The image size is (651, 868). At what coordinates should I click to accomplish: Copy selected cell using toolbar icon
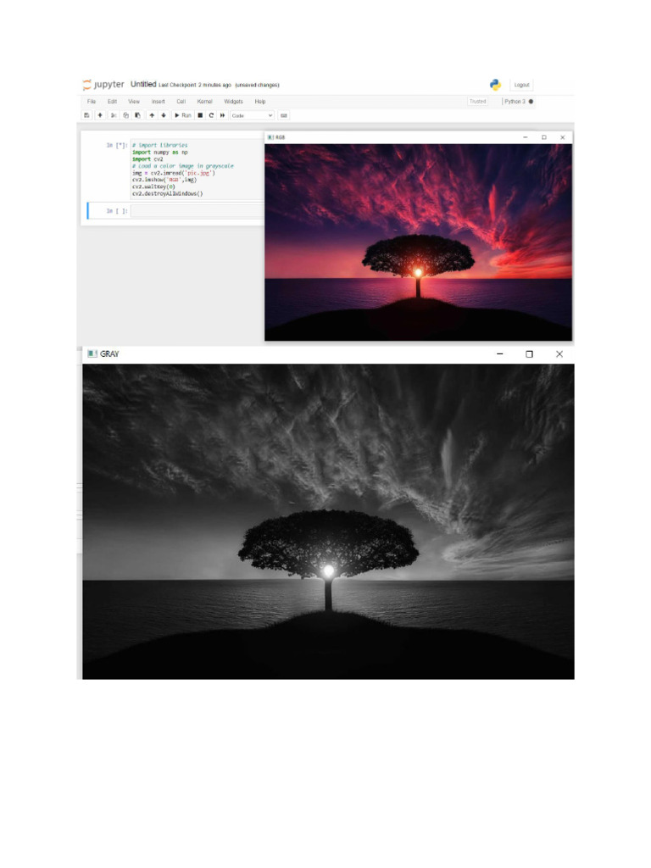click(x=125, y=115)
